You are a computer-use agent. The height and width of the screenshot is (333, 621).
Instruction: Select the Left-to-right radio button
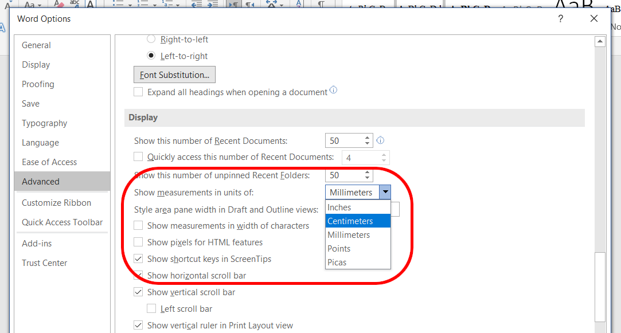[151, 56]
